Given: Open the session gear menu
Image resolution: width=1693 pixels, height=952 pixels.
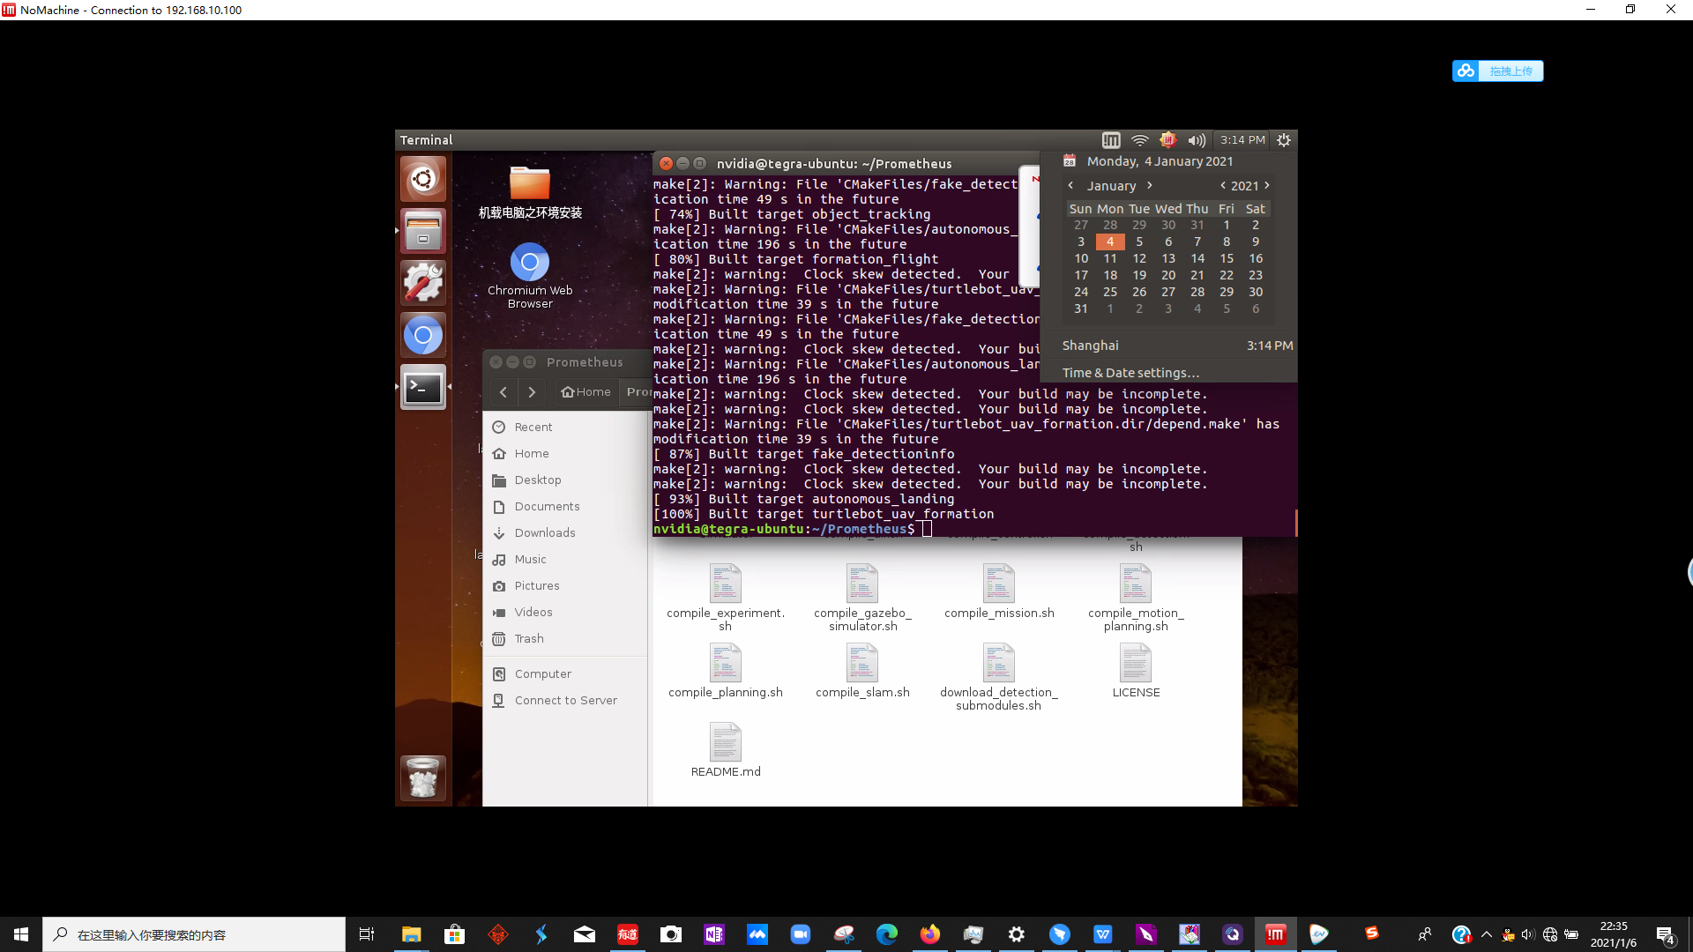Looking at the screenshot, I should [x=1284, y=140].
